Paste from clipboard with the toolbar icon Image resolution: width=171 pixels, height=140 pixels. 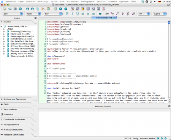[x=48, y=9]
